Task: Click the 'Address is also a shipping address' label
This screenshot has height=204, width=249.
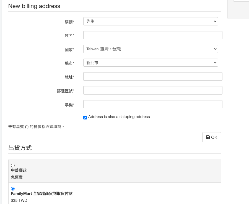Action: point(119,117)
